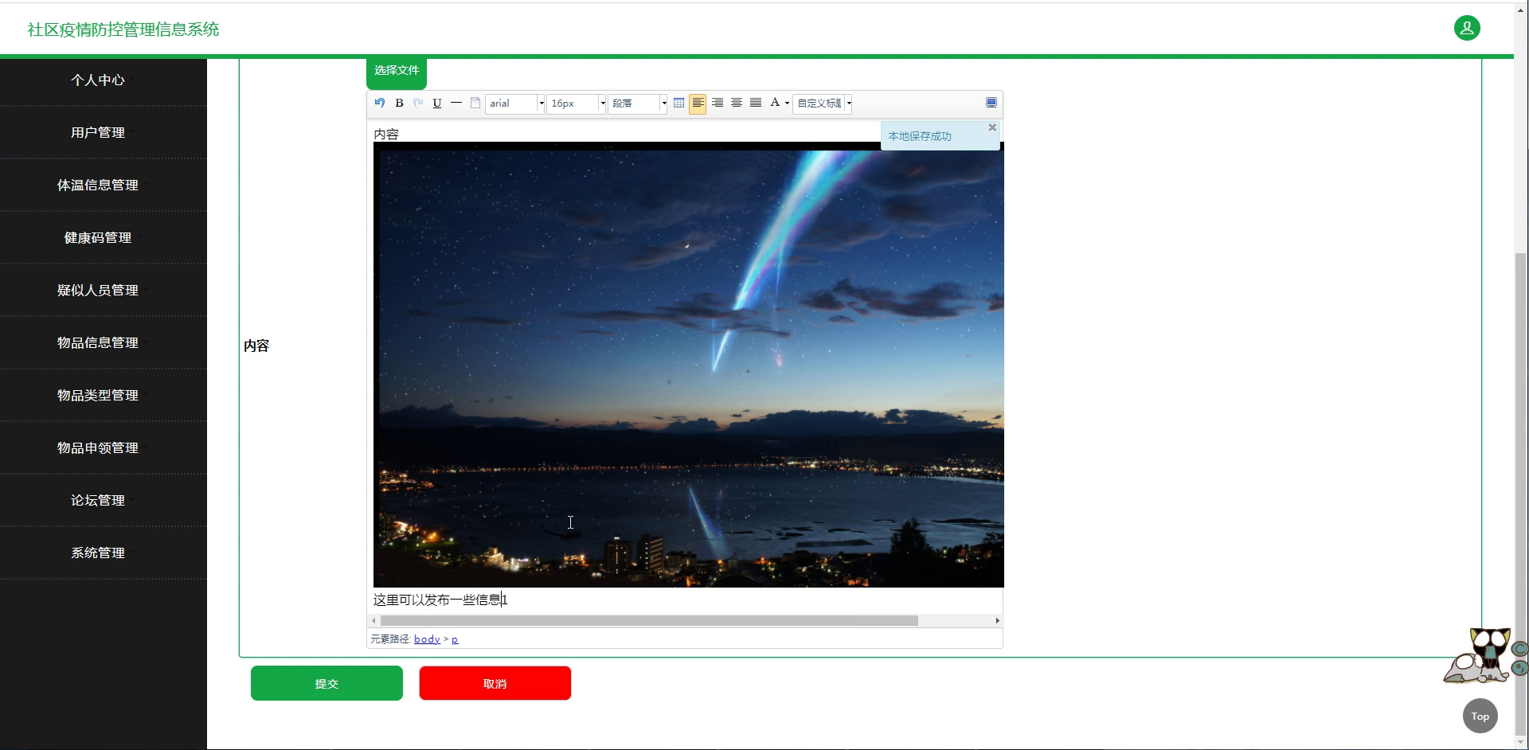
Task: Click the 选择文件 choose file button
Action: point(397,72)
